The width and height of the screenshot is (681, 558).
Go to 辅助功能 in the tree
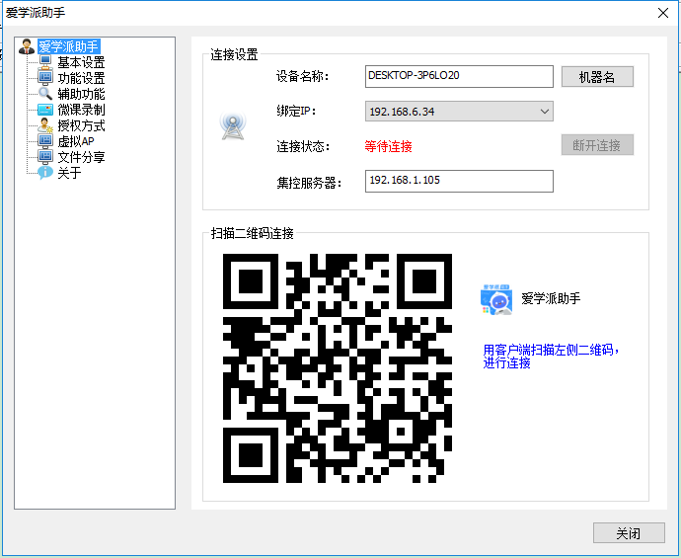(x=81, y=94)
